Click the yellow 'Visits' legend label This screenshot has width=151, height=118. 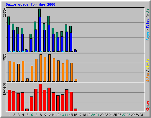(x=147, y=64)
